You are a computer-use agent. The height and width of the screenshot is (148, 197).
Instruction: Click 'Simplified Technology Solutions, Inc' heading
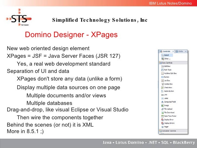pos(100,20)
